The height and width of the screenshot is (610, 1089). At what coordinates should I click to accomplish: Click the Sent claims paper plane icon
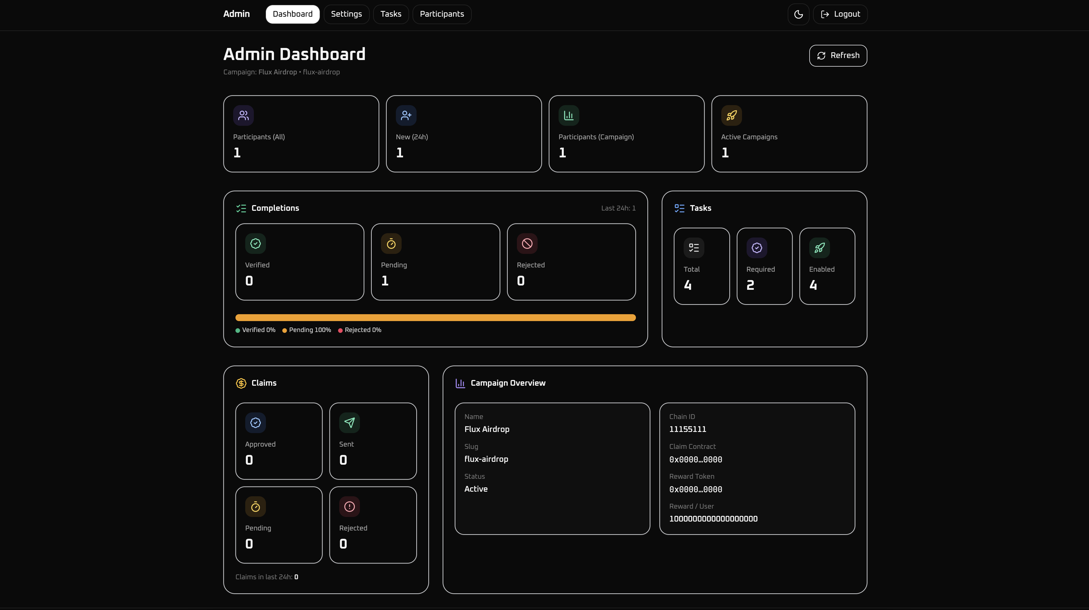349,422
